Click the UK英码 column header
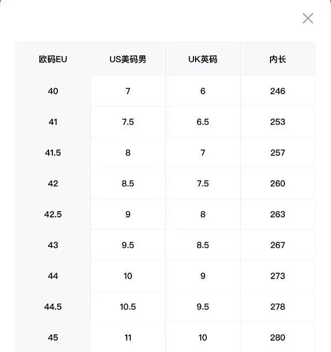331x352 pixels. pos(203,60)
